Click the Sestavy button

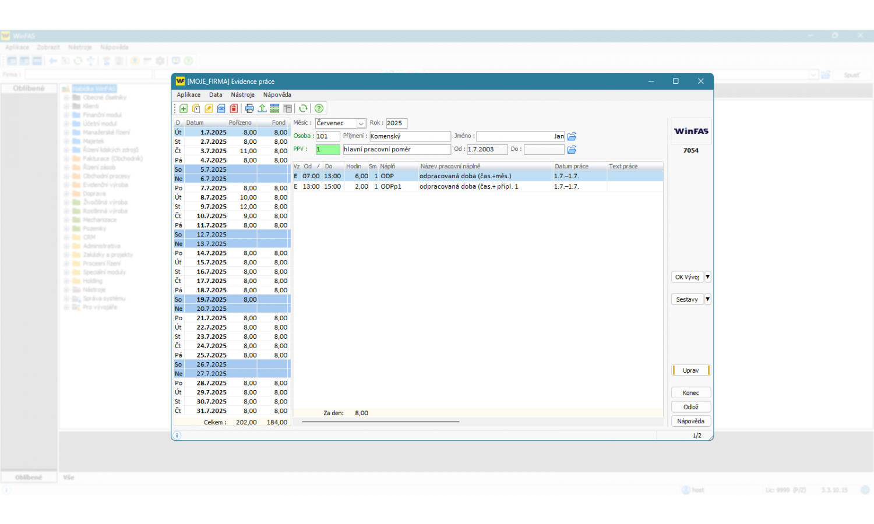pyautogui.click(x=688, y=299)
